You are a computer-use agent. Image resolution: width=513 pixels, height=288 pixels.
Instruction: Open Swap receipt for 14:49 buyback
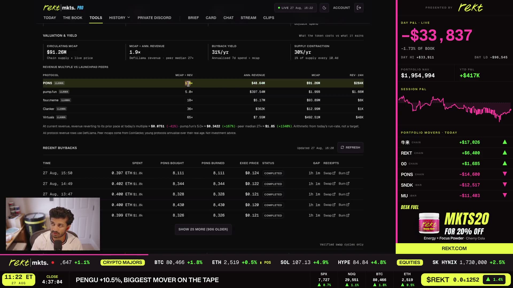[329, 184]
